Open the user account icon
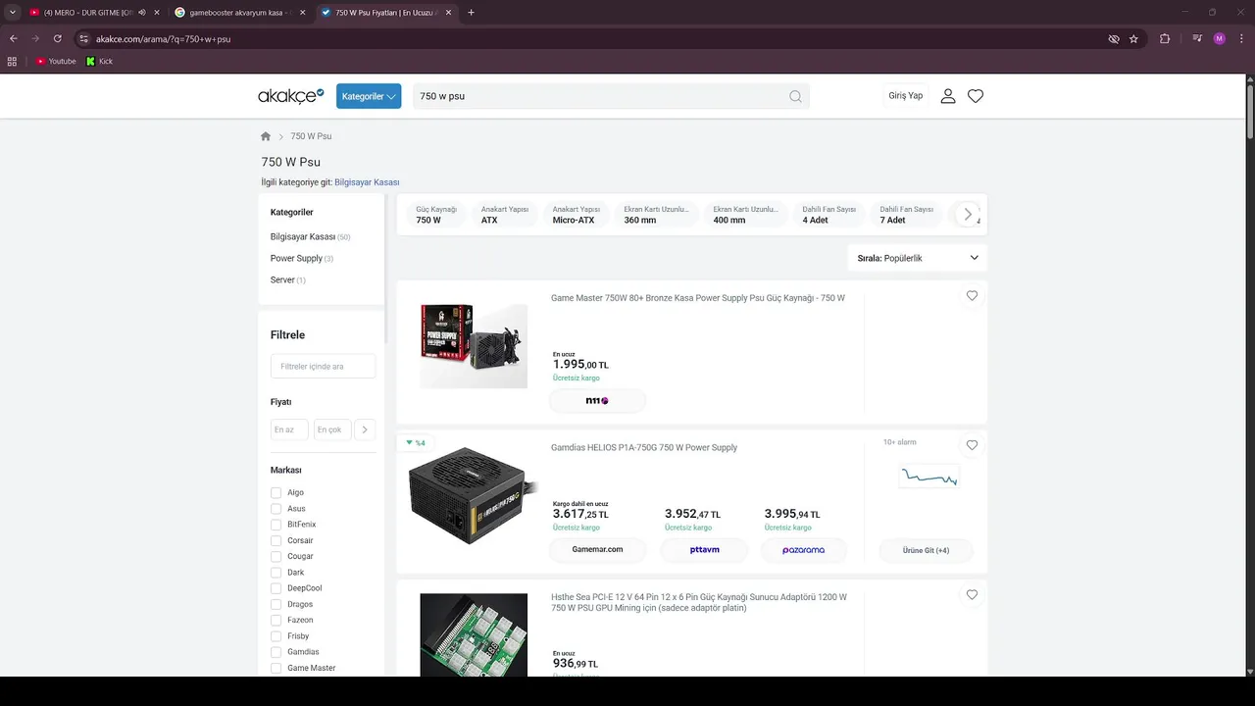1255x706 pixels. [x=948, y=96]
